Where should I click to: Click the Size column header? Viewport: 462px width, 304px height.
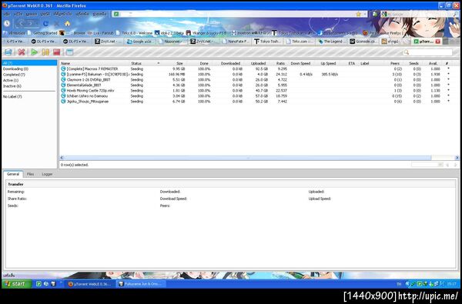click(179, 63)
